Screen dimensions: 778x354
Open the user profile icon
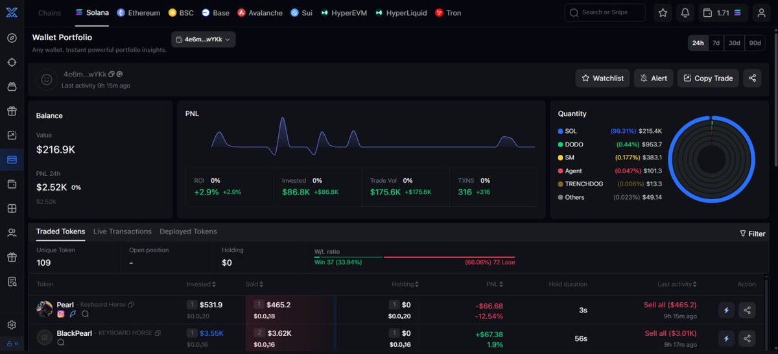(x=761, y=12)
